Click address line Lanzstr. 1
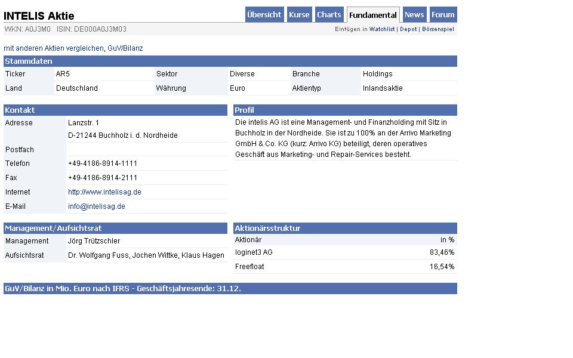The width and height of the screenshot is (573, 358). pyautogui.click(x=84, y=123)
